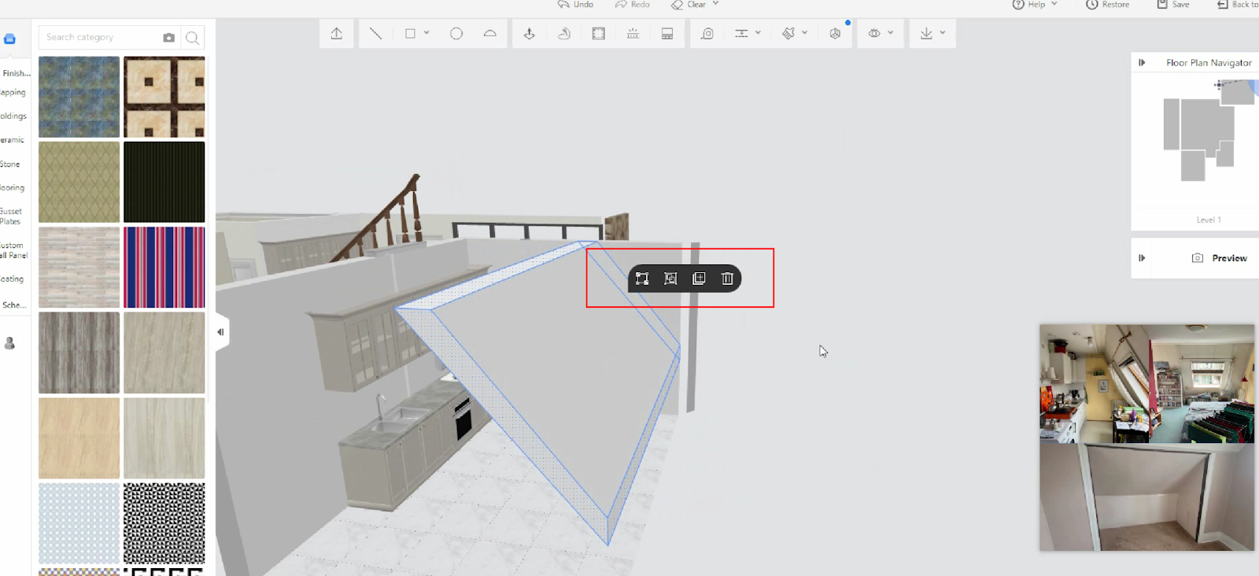1259x576 pixels.
Task: Expand the download tool dropdown arrow
Action: (943, 33)
